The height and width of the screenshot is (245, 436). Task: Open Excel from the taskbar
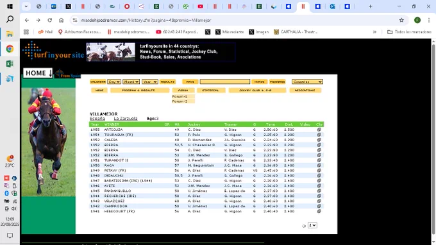coord(10,63)
